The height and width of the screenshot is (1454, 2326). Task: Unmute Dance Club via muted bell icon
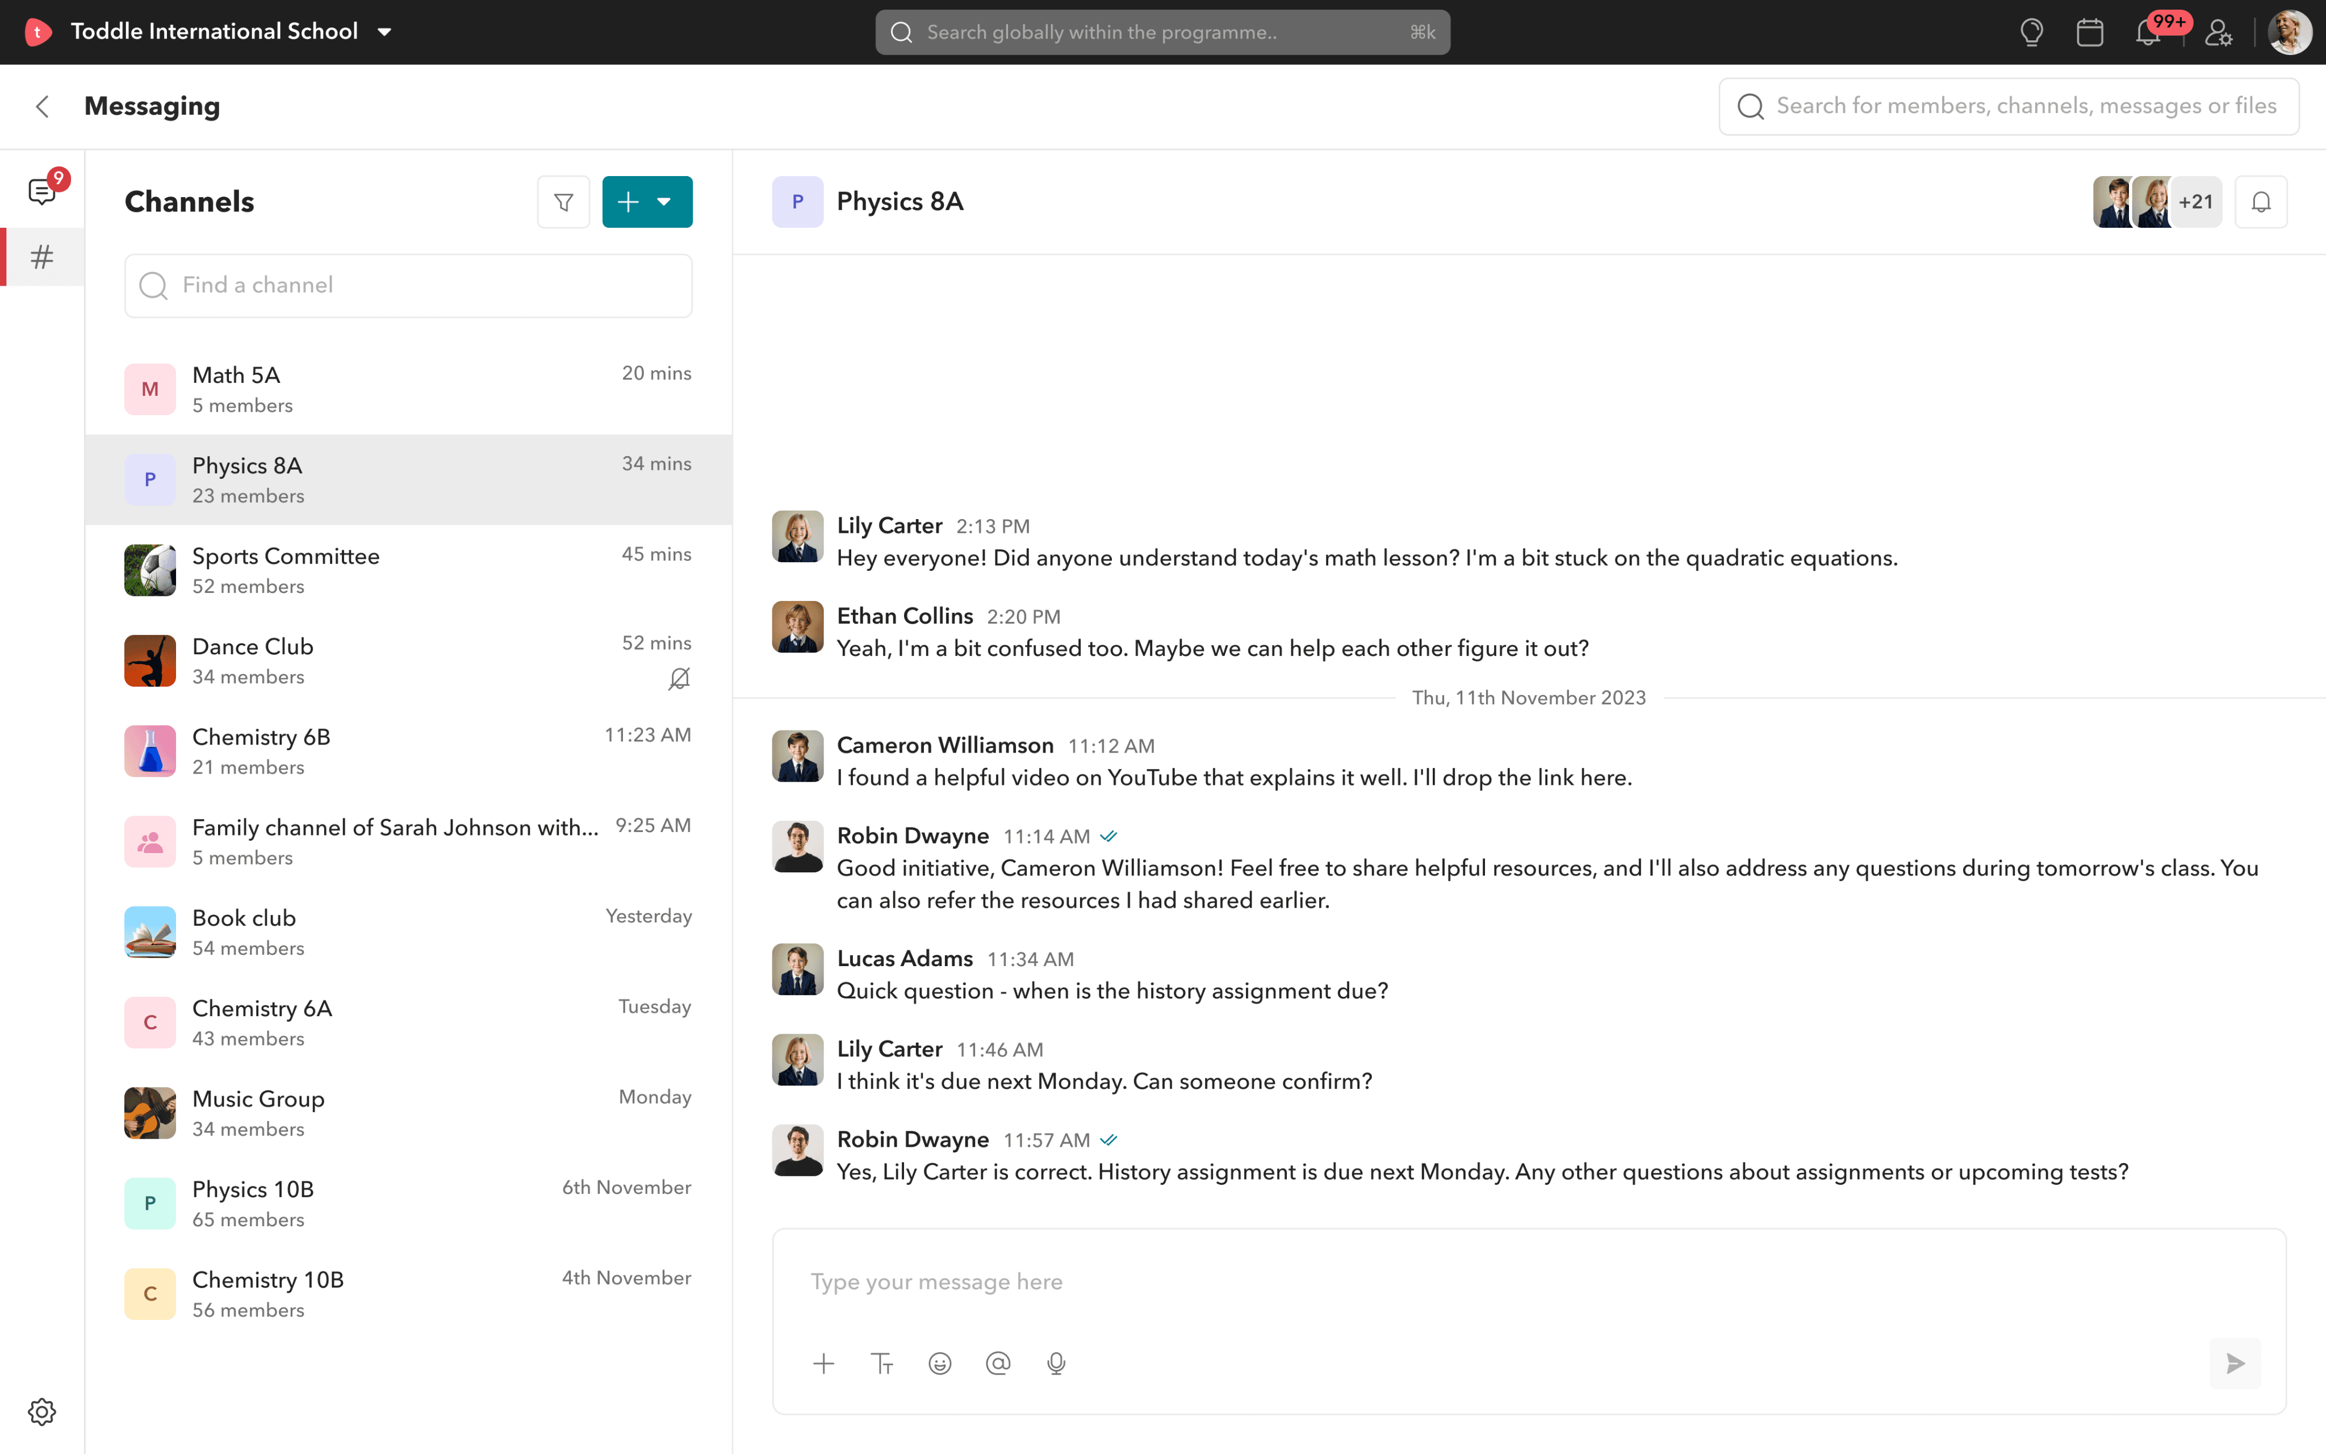(679, 679)
